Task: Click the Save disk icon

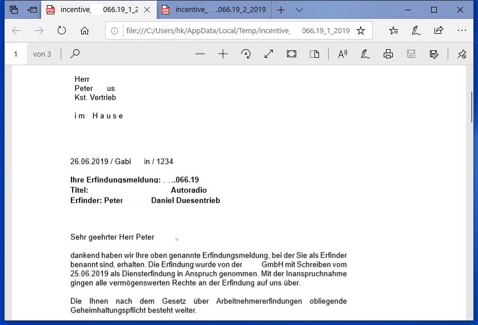Action: pyautogui.click(x=411, y=54)
